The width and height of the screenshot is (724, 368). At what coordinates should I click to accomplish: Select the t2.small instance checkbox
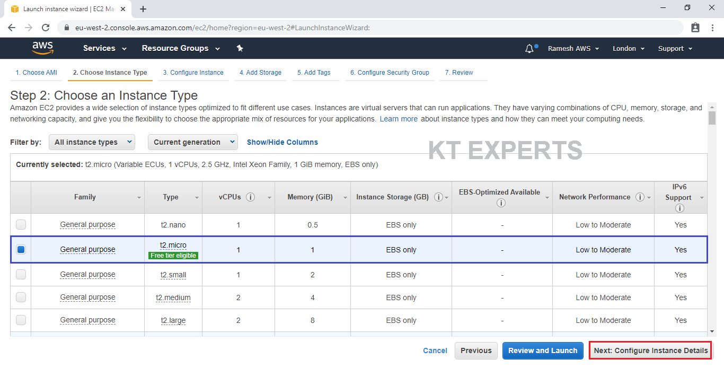pyautogui.click(x=21, y=275)
